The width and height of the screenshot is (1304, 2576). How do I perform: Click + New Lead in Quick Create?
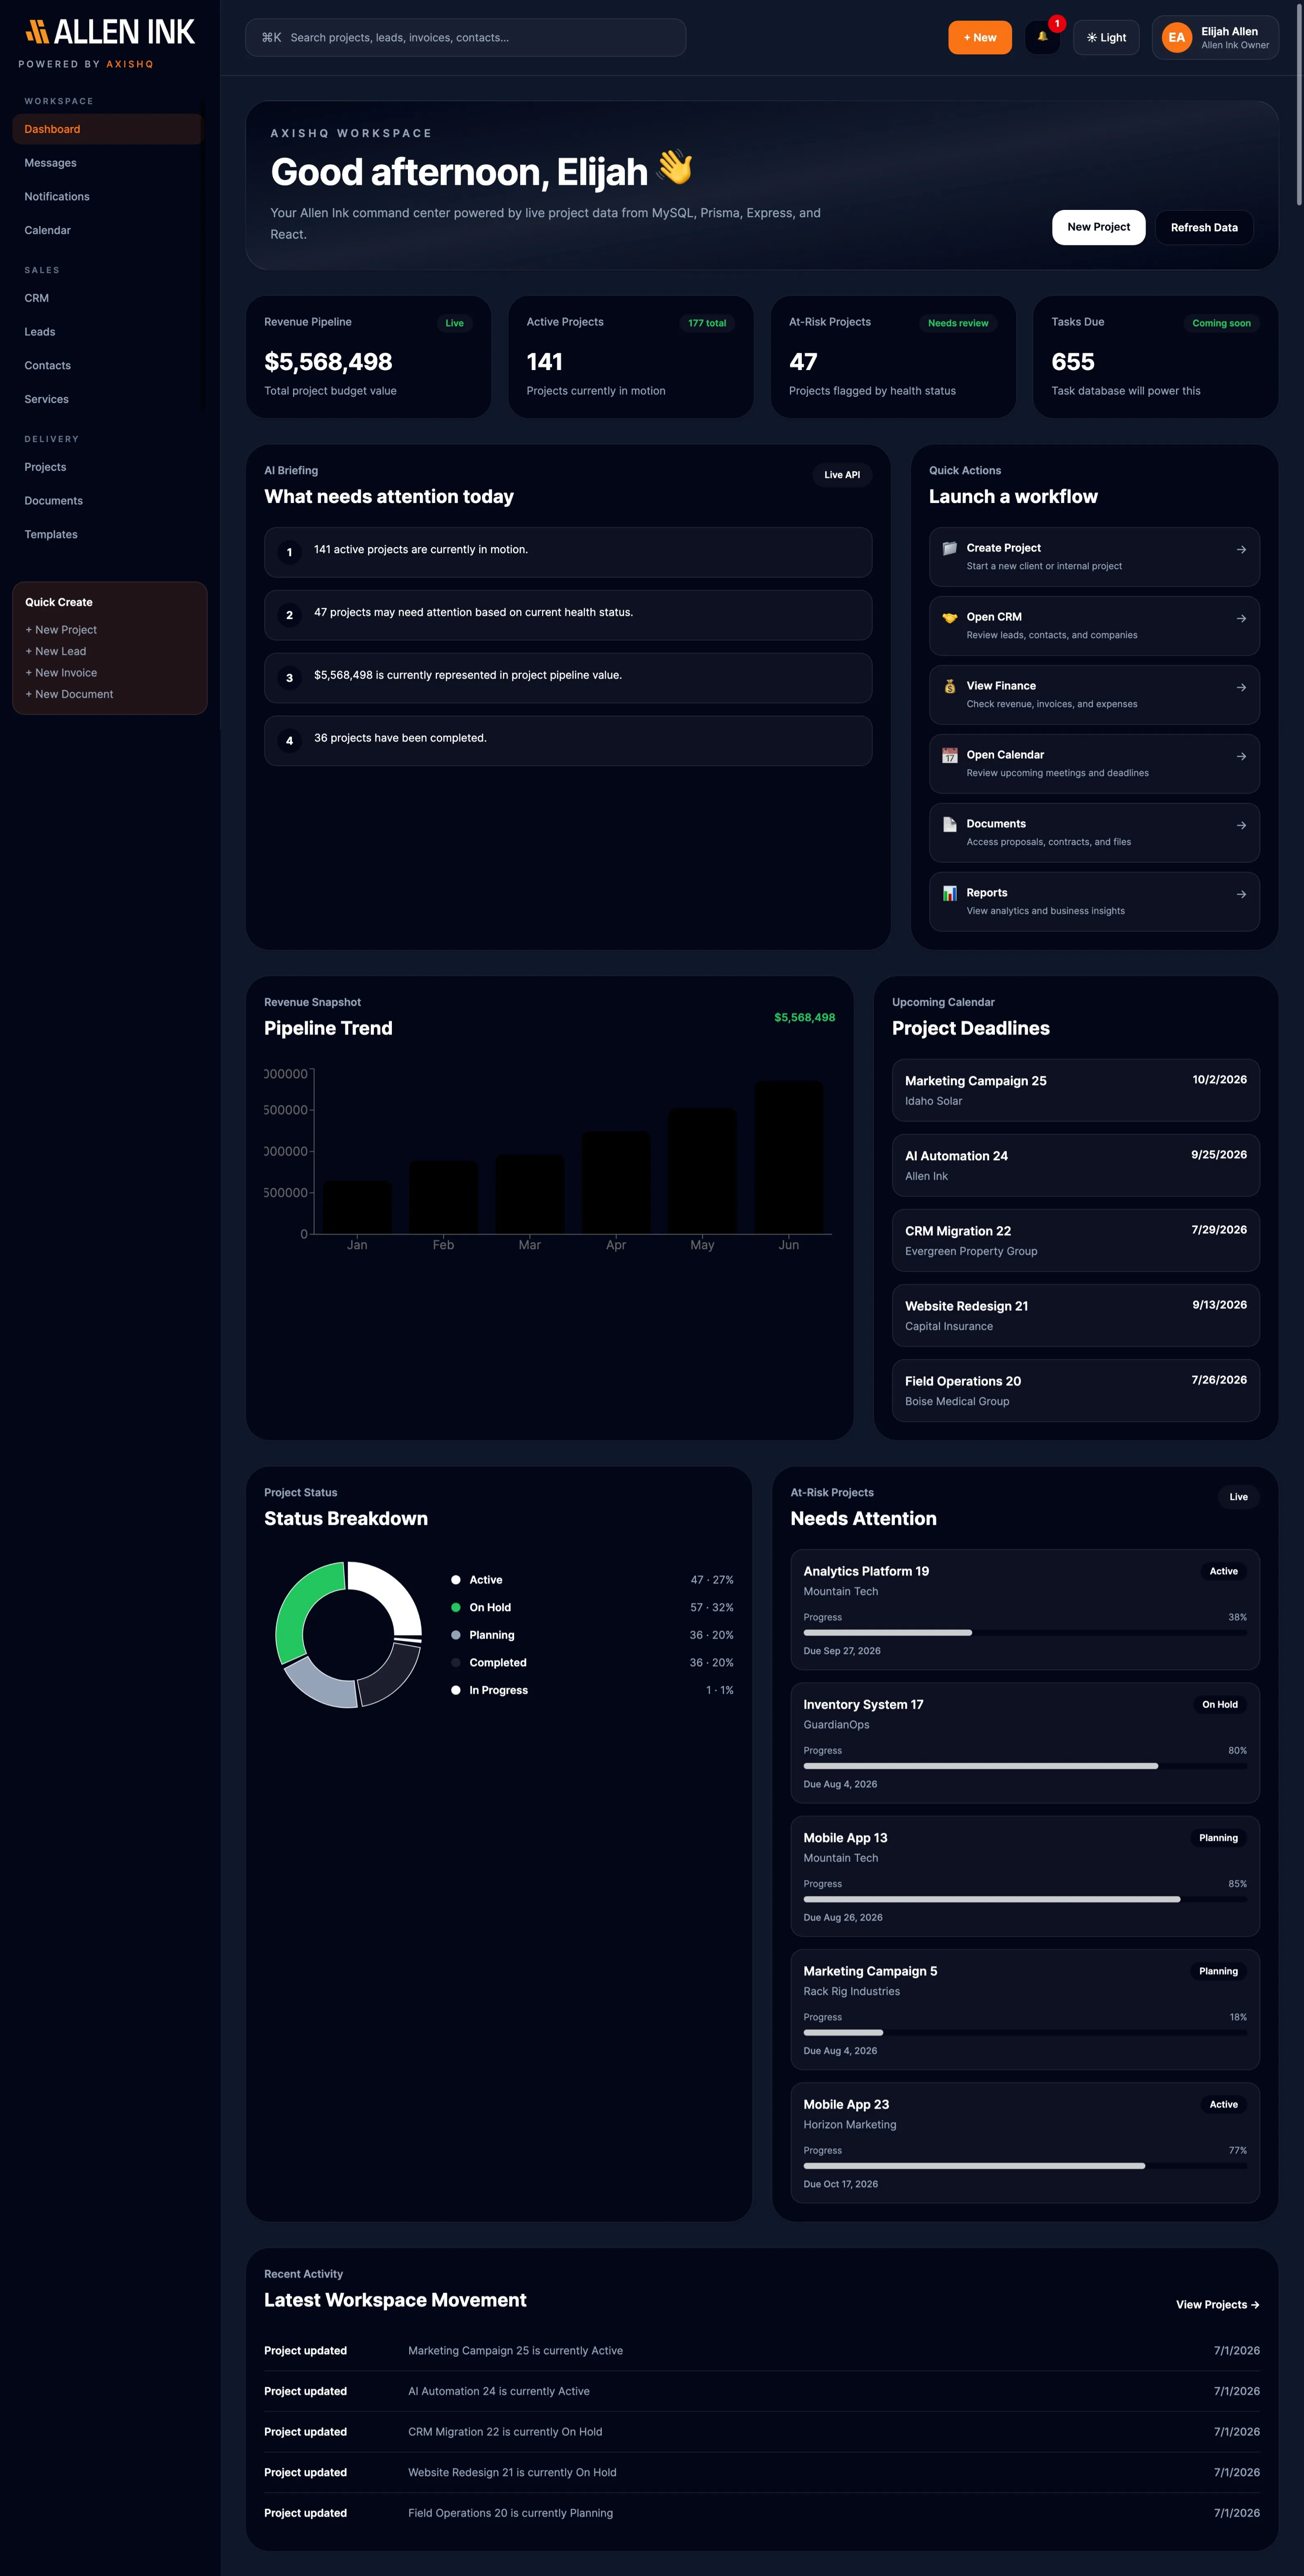[x=56, y=651]
